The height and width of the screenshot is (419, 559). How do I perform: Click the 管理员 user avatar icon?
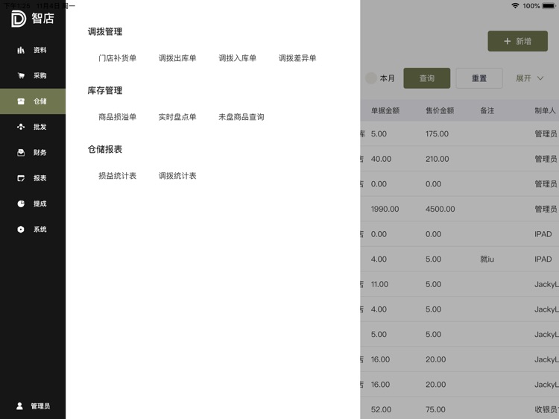19,406
